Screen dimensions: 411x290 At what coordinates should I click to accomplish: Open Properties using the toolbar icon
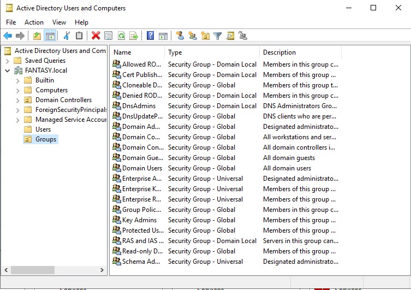tap(108, 35)
